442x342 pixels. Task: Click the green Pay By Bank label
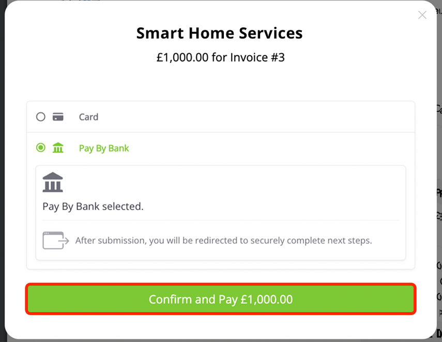[x=104, y=148]
